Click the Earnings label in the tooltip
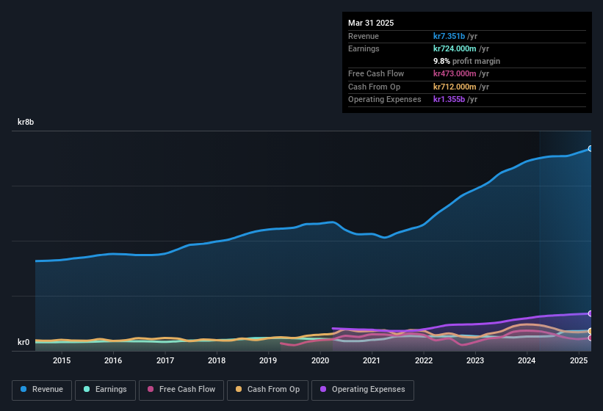This screenshot has width=603, height=411. (364, 48)
